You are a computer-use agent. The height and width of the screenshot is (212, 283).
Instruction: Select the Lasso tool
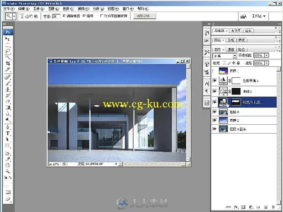coord(8,51)
